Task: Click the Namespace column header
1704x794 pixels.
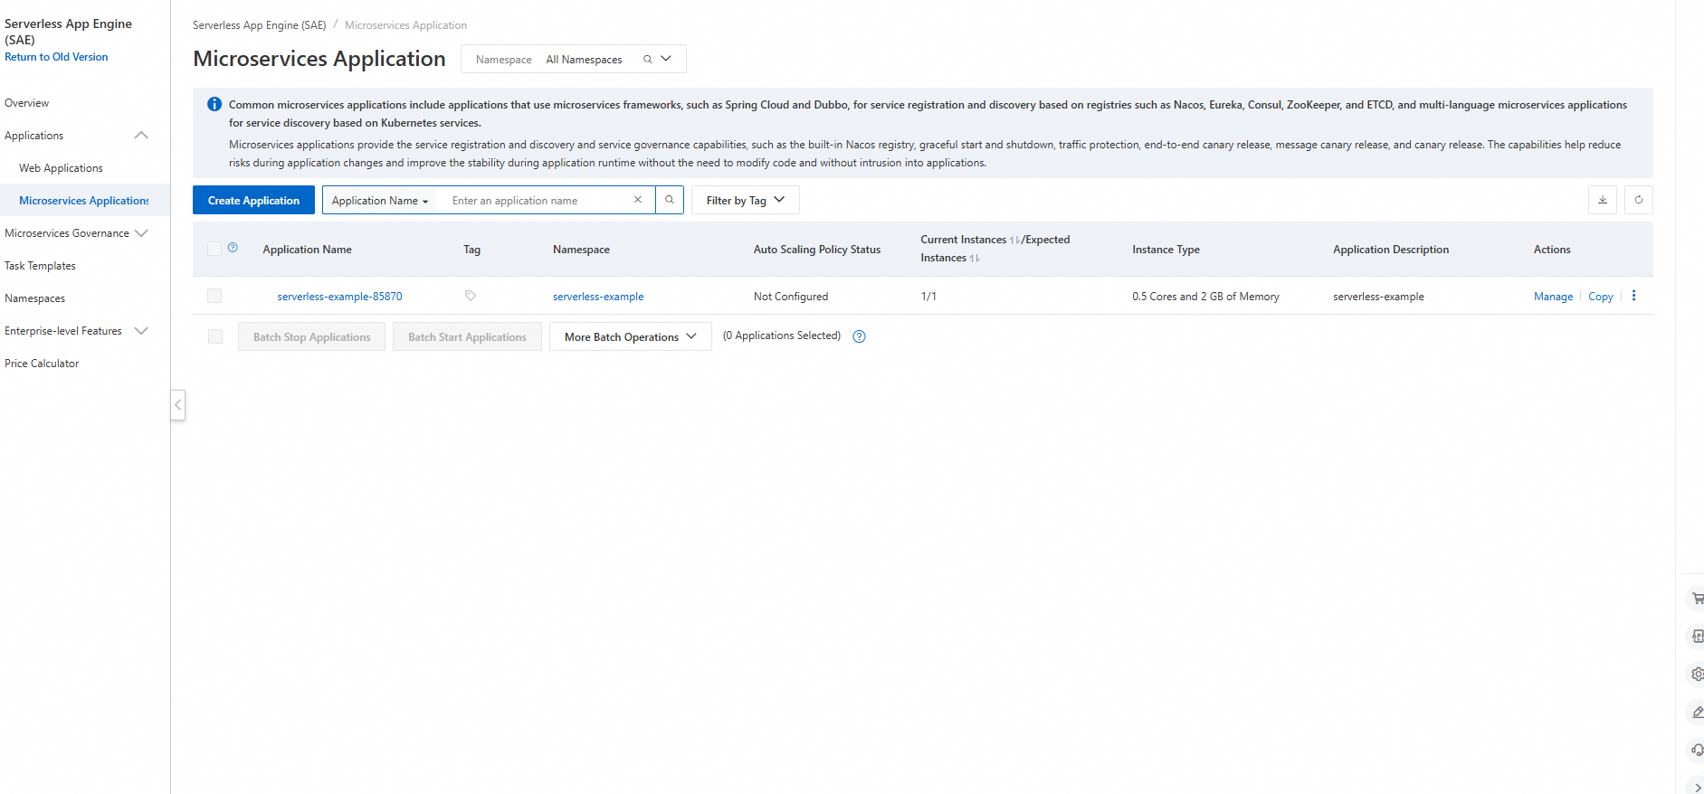Action: (581, 250)
